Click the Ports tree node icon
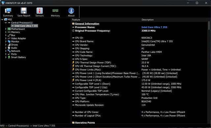This screenshot has width=211, height=128. click(x=9, y=54)
